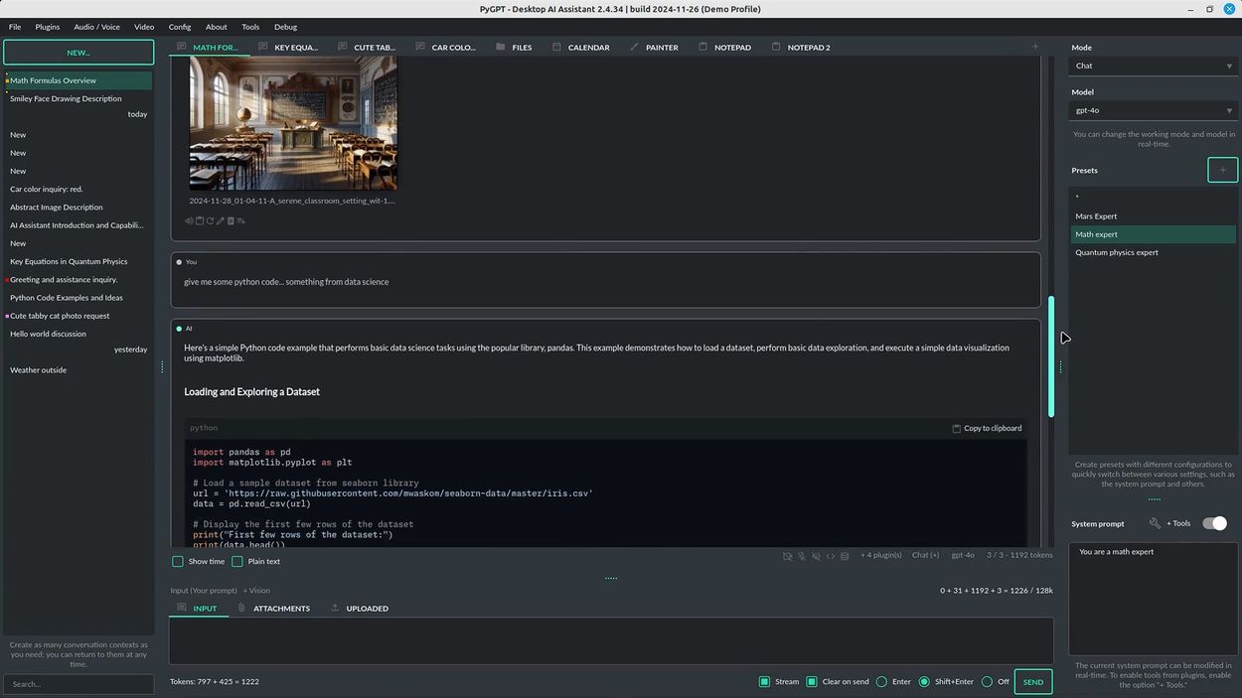Open the Model dropdown showing gpt-4o
The height and width of the screenshot is (698, 1242).
1153,110
